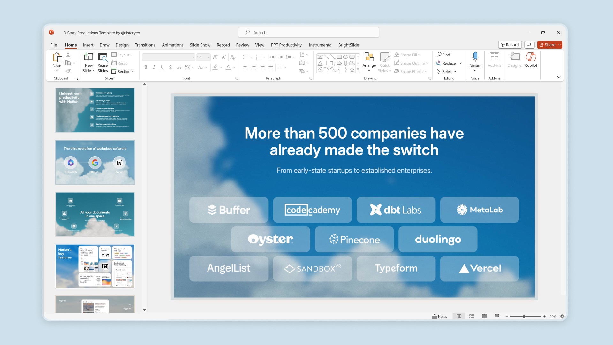
Task: Click the Dictate microphone icon
Action: pos(475,57)
